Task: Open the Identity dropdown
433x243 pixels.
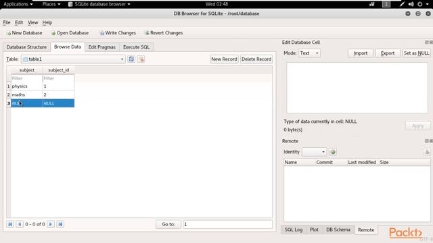Action: point(314,152)
